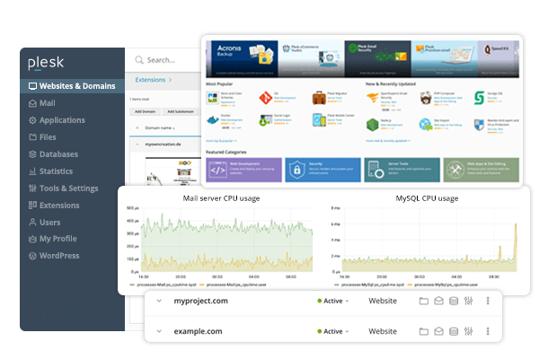Click the Add Domain button

tap(144, 110)
